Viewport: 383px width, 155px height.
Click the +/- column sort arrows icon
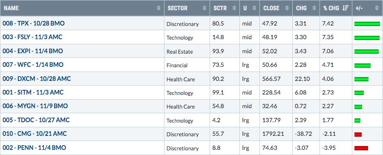tap(377, 8)
